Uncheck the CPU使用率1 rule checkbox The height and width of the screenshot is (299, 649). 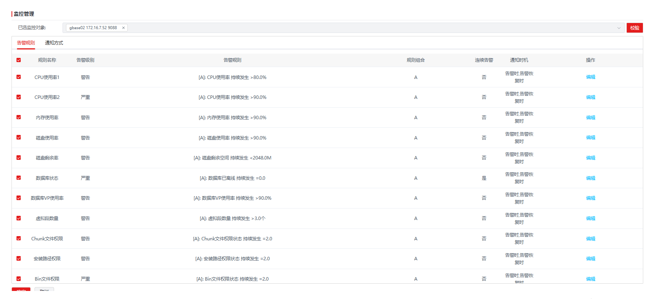[19, 77]
